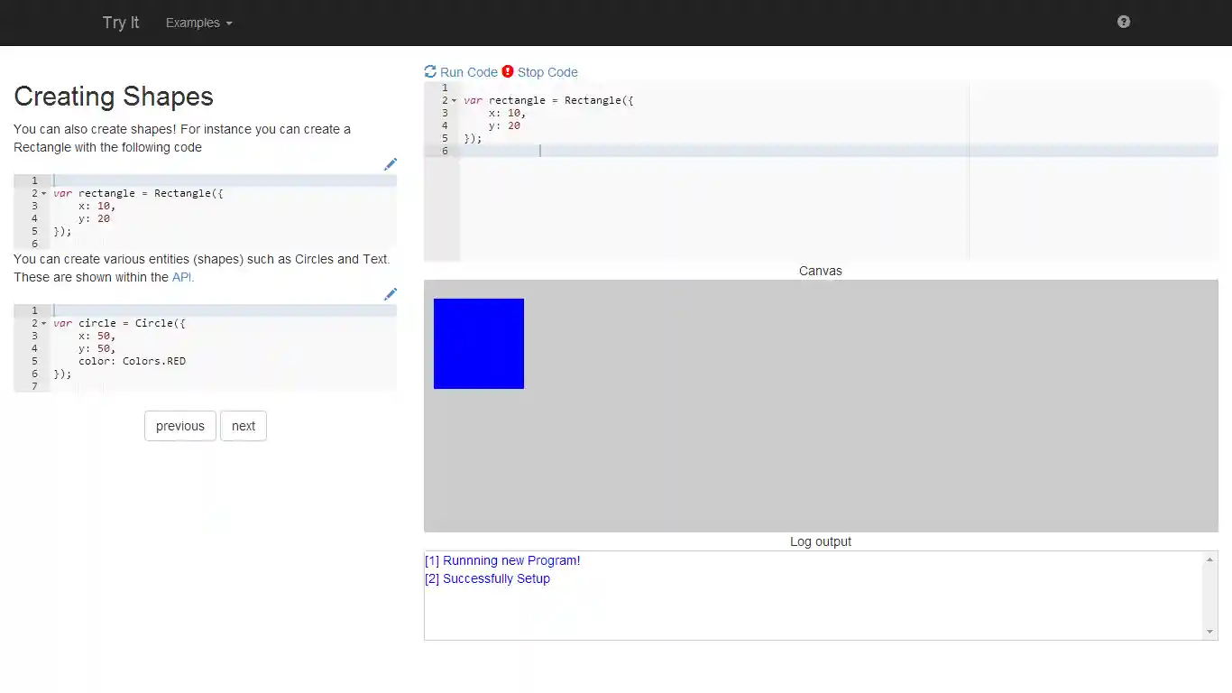Click the blue square on the canvas
1232x693 pixels.
[x=479, y=344]
